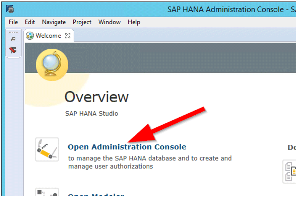
Task: Open the Window menu
Action: tap(109, 22)
